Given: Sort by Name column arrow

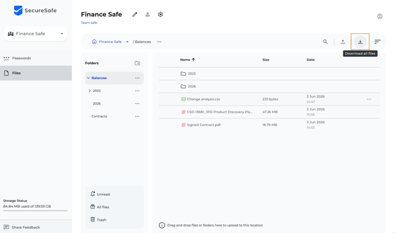Looking at the screenshot, I should (193, 60).
